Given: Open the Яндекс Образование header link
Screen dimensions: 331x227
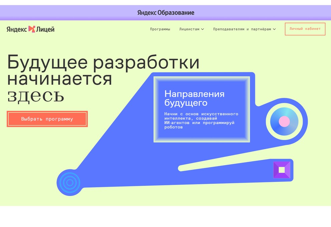Looking at the screenshot, I should point(166,13).
